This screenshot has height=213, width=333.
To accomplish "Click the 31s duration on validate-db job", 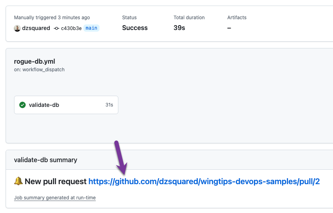I will click(x=109, y=105).
